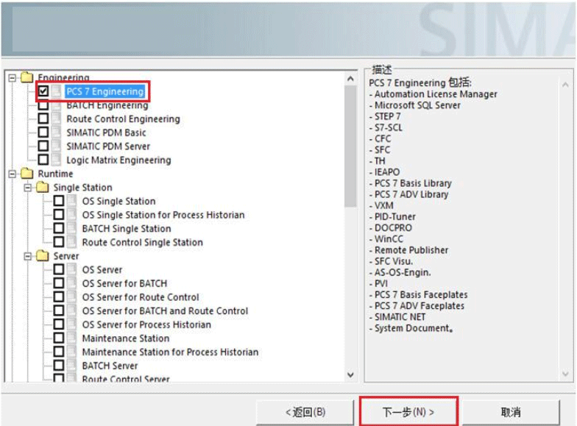Click the 取消 cancel button
Screen dimensions: 577x426
tap(511, 412)
